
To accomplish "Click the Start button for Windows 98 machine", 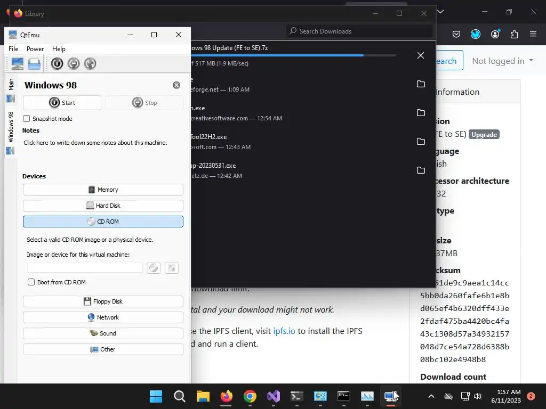I will pos(62,103).
